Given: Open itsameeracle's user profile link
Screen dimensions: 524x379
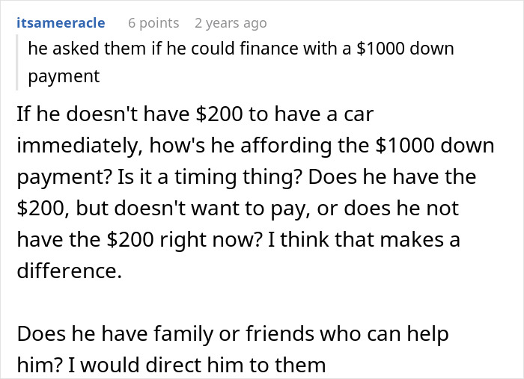Looking at the screenshot, I should pos(61,23).
